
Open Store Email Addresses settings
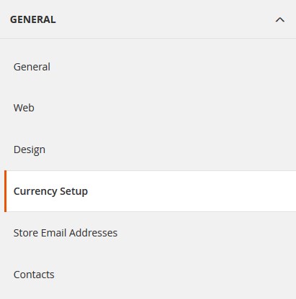pos(66,233)
